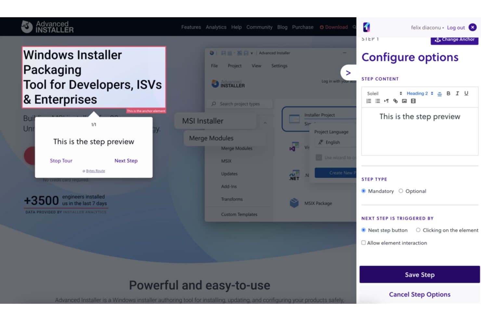The width and height of the screenshot is (481, 321).
Task: Click into the step content text area
Action: tap(420, 131)
